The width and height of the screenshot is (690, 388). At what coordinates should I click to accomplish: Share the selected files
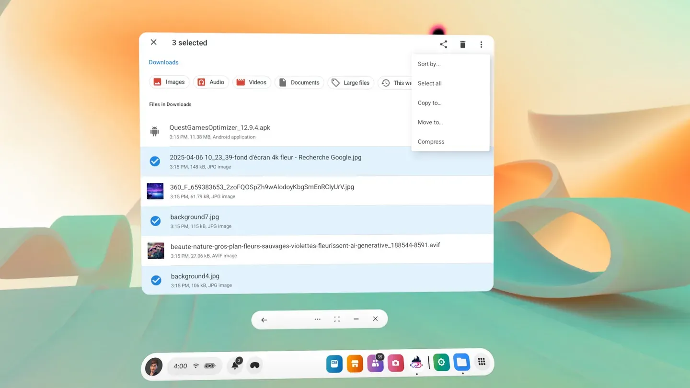[x=443, y=44]
